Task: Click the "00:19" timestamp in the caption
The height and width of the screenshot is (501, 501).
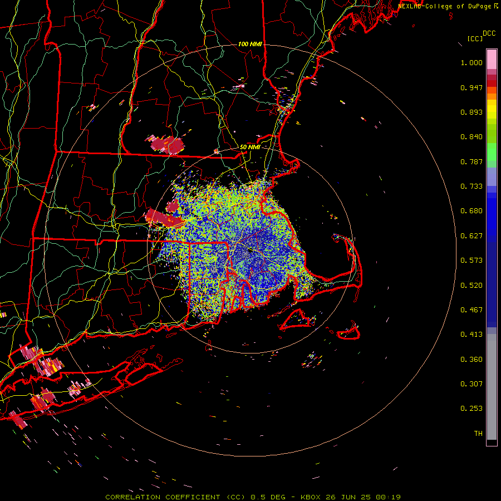Action: coord(389,497)
